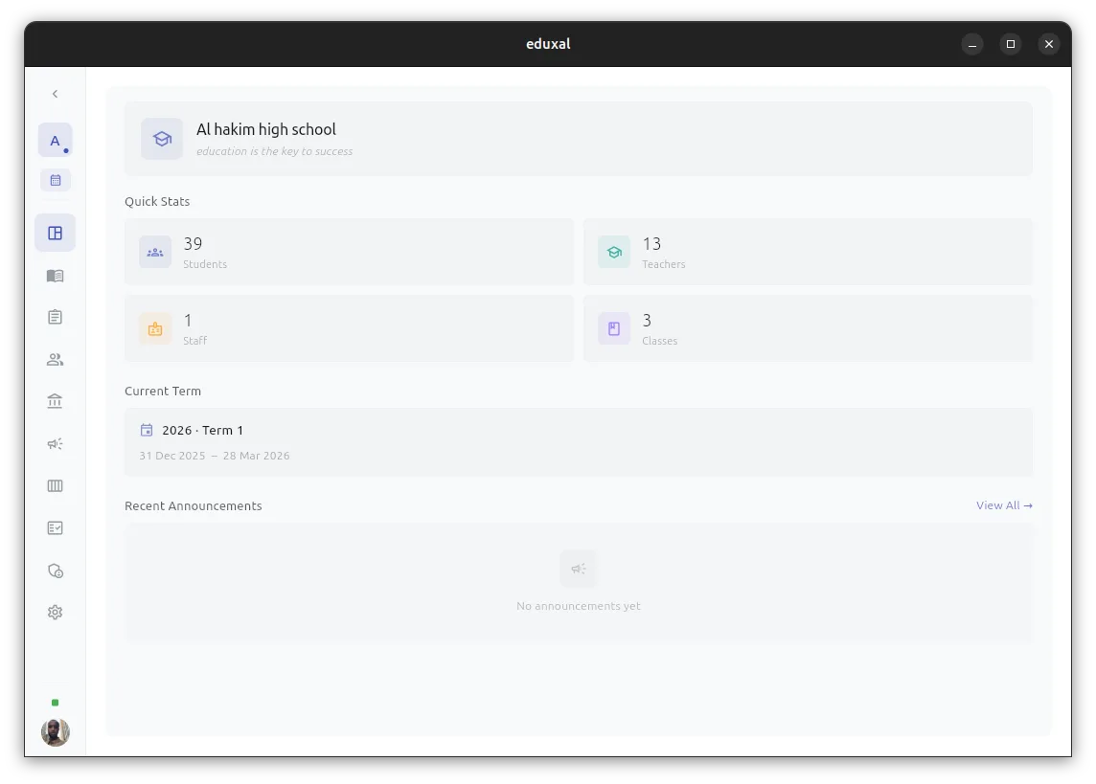
Task: Open the globe account icon
Action: [55, 570]
